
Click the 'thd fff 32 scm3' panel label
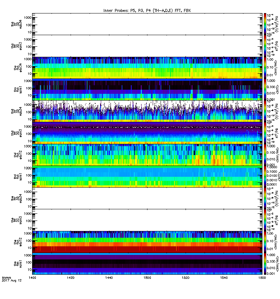(16, 133)
